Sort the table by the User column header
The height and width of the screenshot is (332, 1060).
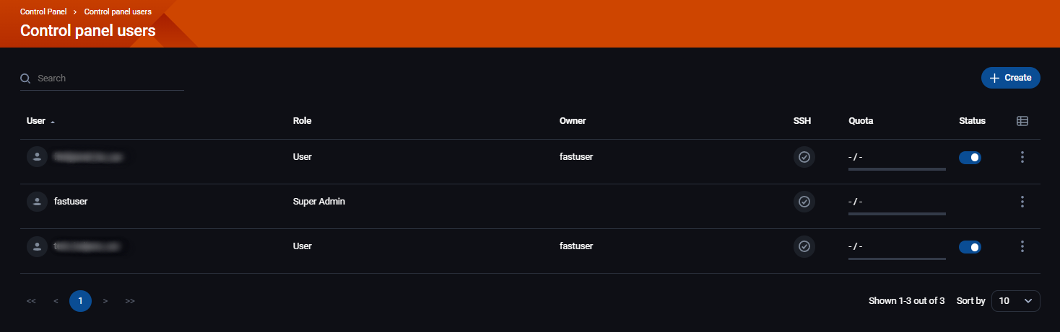36,121
